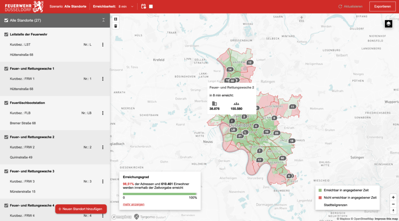This screenshot has height=221, width=399.
Task: Select station marker 23 on the map
Action: coord(277,133)
